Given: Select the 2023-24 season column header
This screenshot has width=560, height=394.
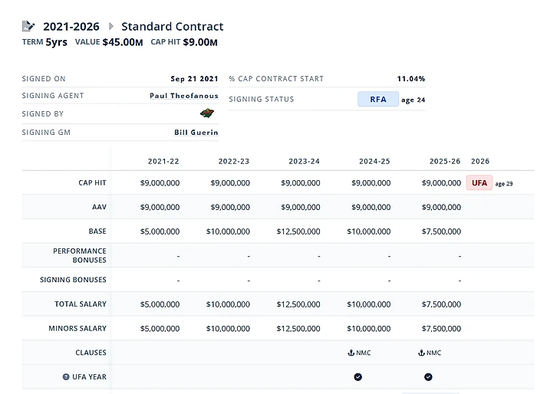Looking at the screenshot, I should click(305, 161).
